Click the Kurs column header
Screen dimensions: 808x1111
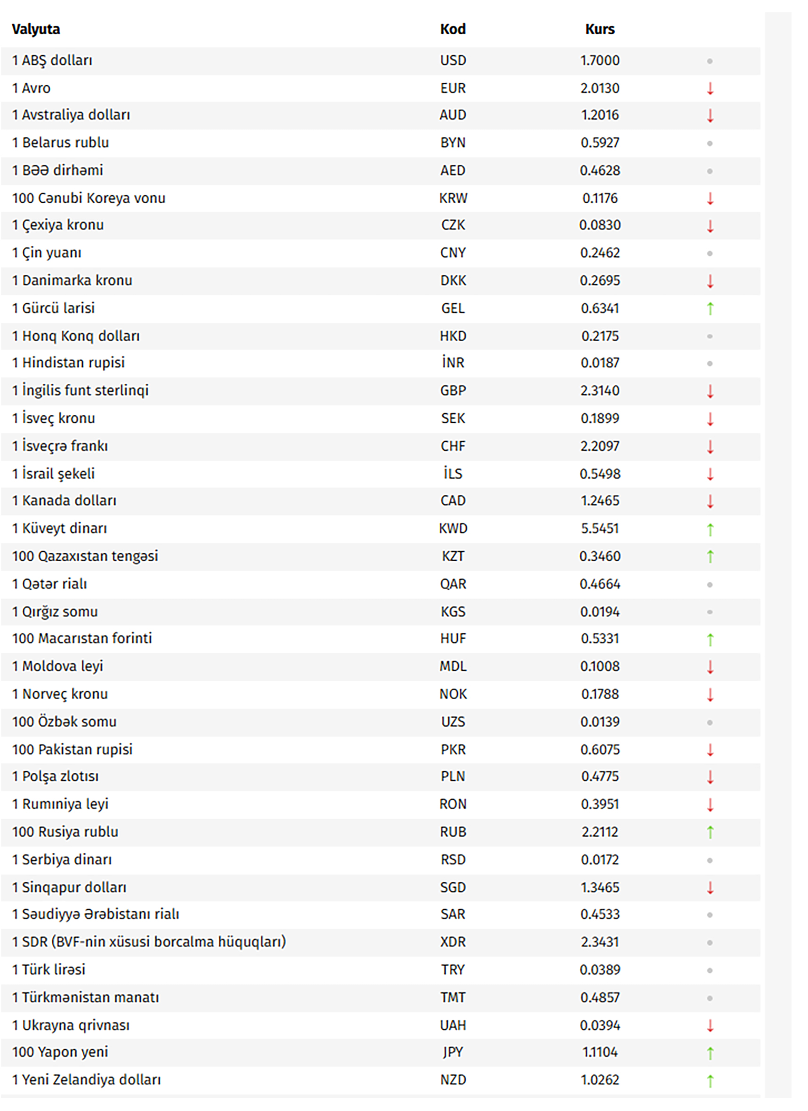pos(599,29)
